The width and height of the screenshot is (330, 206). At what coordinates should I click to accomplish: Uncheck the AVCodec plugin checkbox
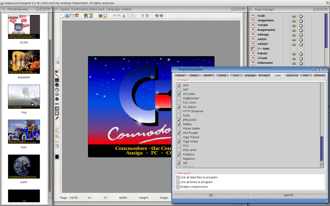point(179,94)
